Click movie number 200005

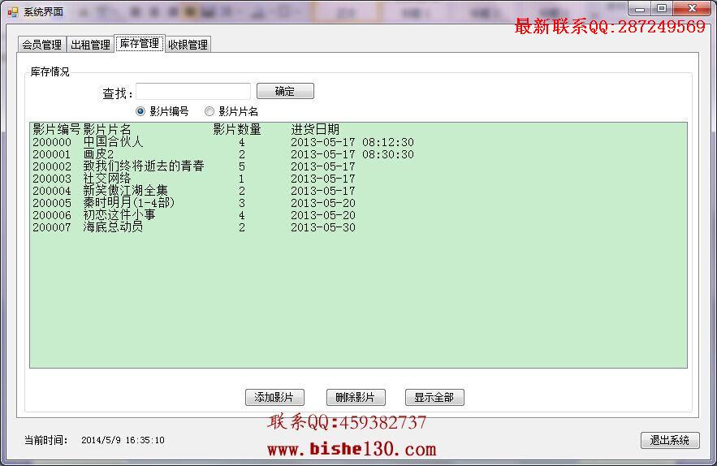click(x=52, y=203)
